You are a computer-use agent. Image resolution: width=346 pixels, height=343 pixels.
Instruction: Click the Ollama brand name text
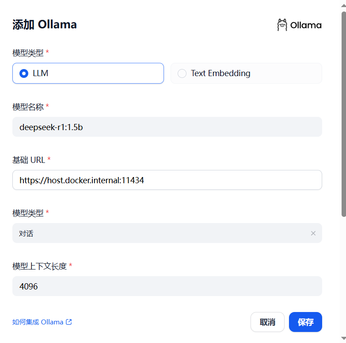(306, 25)
